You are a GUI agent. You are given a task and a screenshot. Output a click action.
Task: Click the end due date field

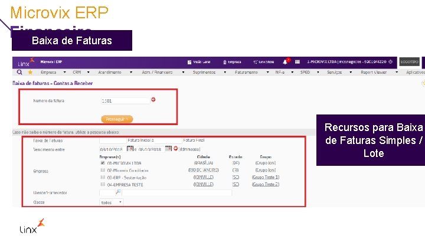pos(151,149)
